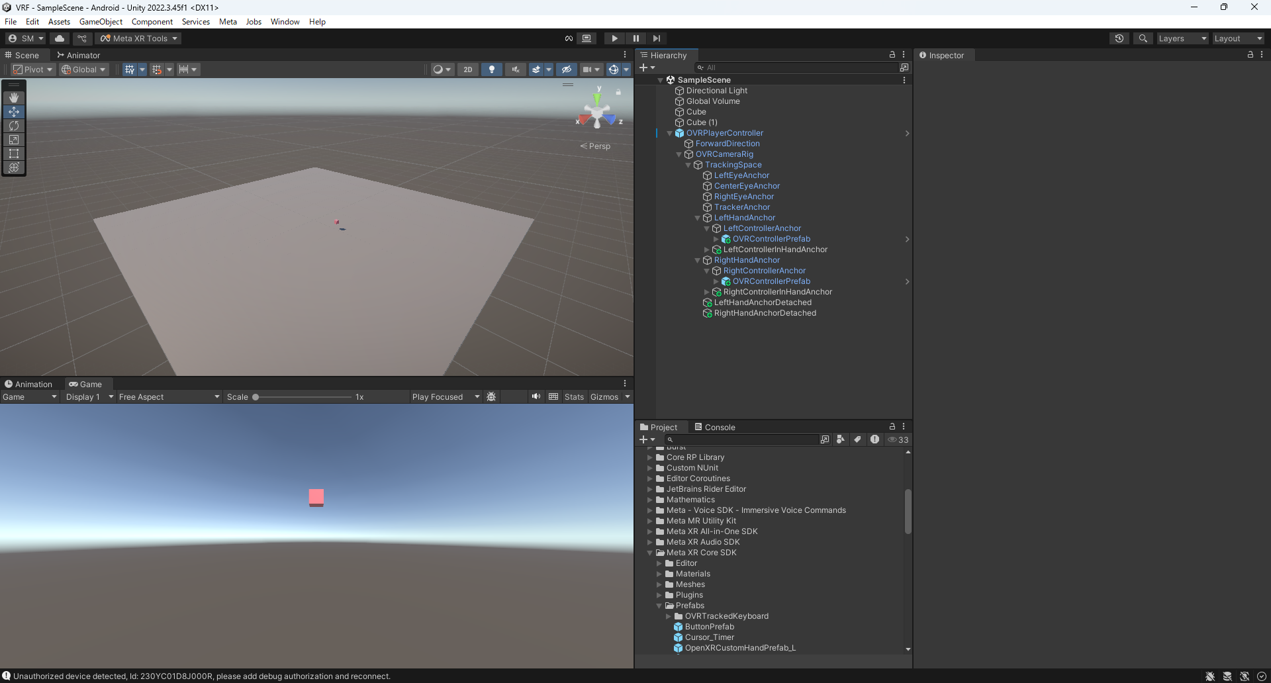Mute audio in Game view
The height and width of the screenshot is (683, 1271).
[536, 396]
